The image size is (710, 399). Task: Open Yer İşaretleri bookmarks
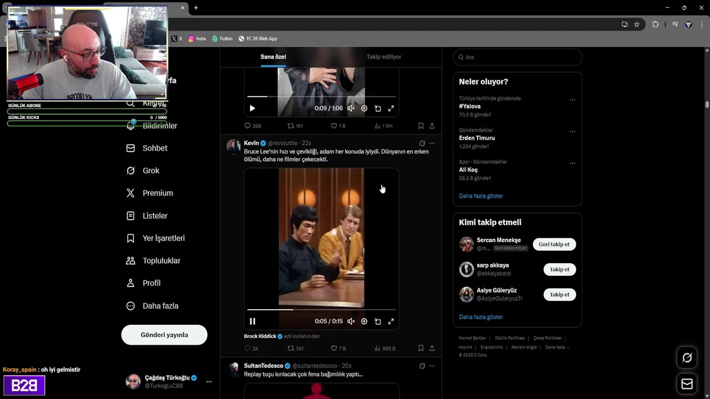[x=155, y=238]
